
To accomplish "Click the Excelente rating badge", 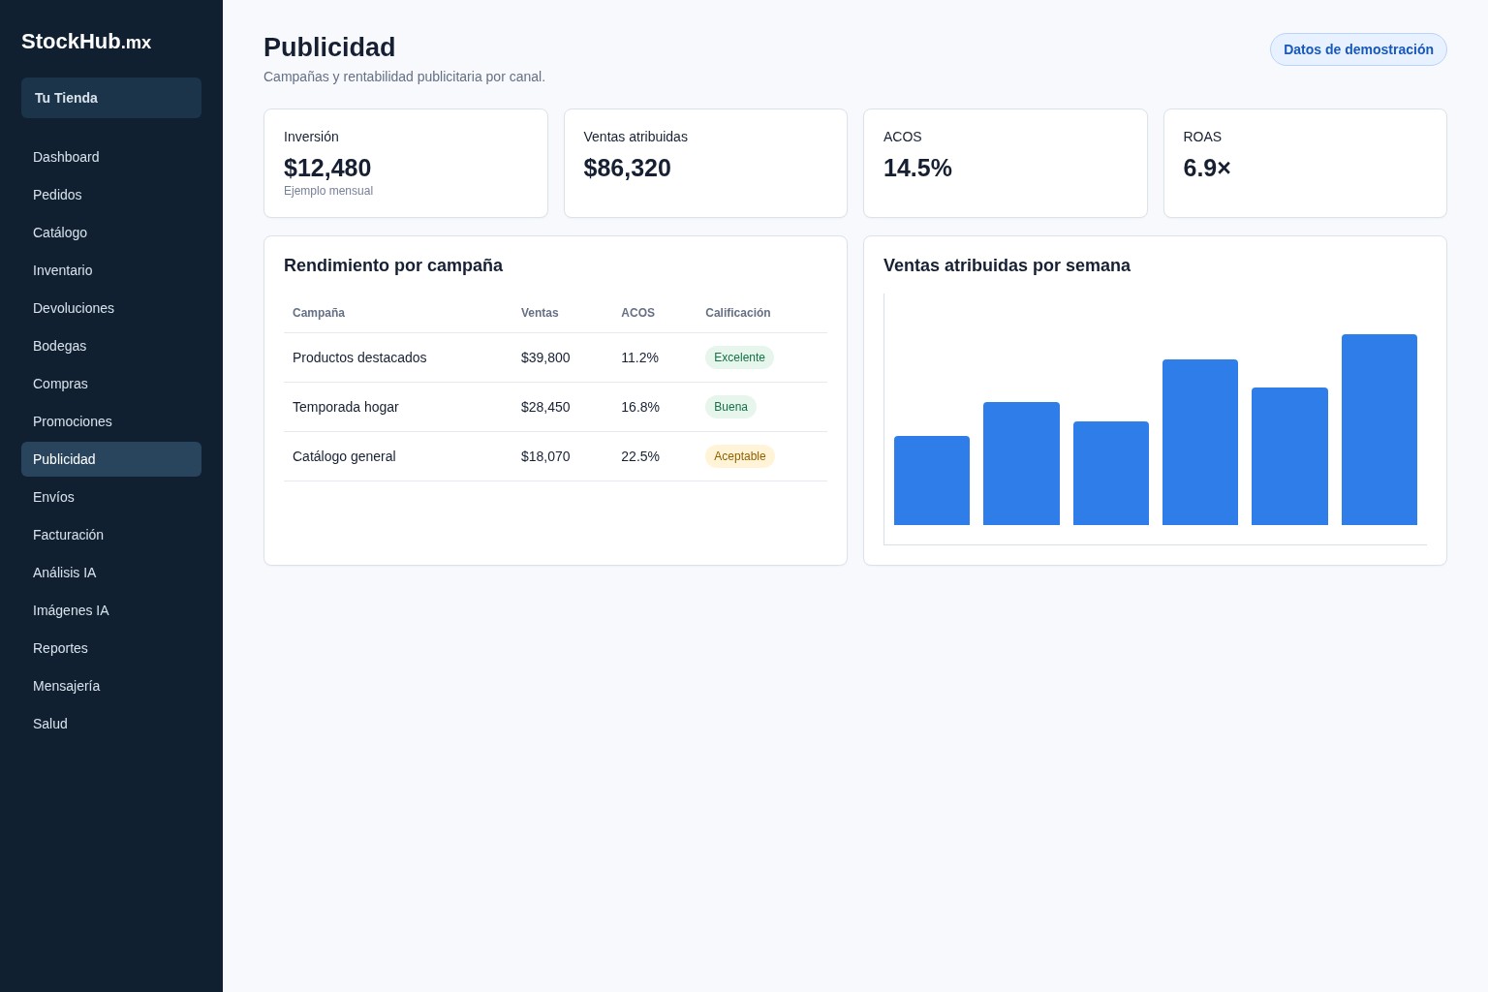I will (x=739, y=357).
